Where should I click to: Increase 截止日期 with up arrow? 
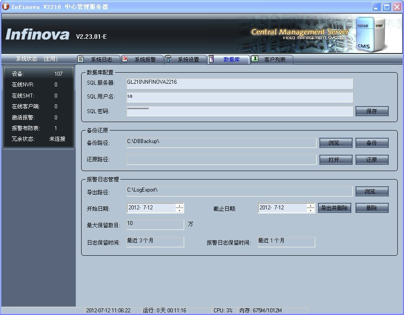click(310, 206)
